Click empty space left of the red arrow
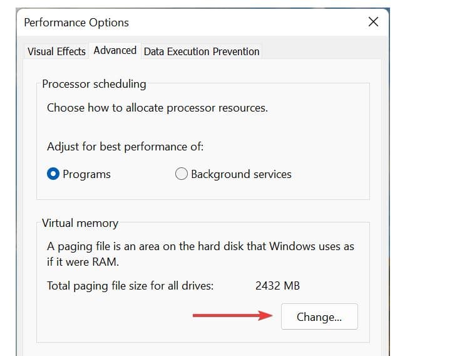462x356 pixels. [x=113, y=317]
